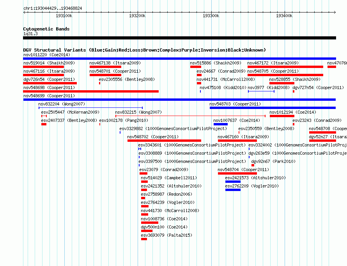Click esv2350559 (Bentley2008) label
This screenshot has height=266, width=347.
266,129
